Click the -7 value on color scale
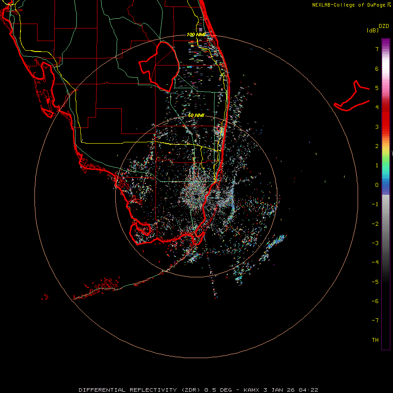Viewport: 393px width, 393px height. [375, 321]
